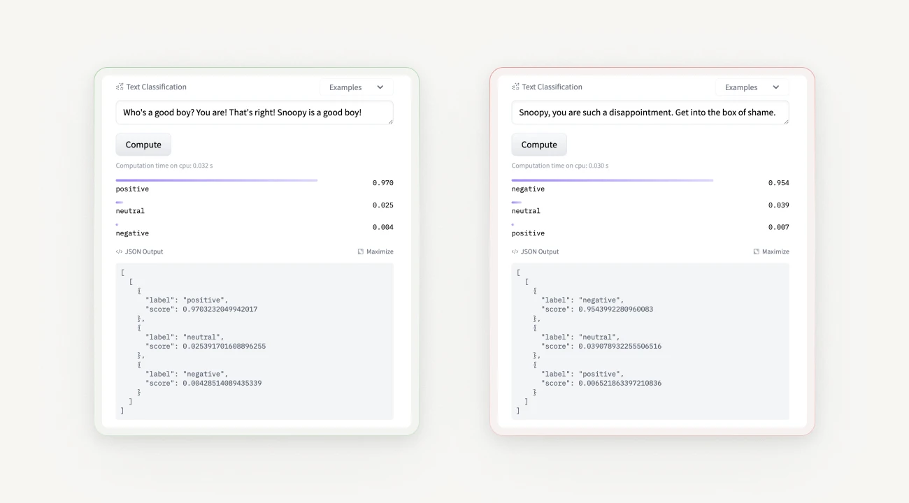Click neutral score bar at 0.039
This screenshot has width=909, height=503.
tap(517, 203)
